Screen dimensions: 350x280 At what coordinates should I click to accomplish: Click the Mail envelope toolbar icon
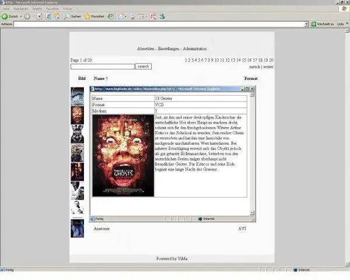click(x=121, y=16)
